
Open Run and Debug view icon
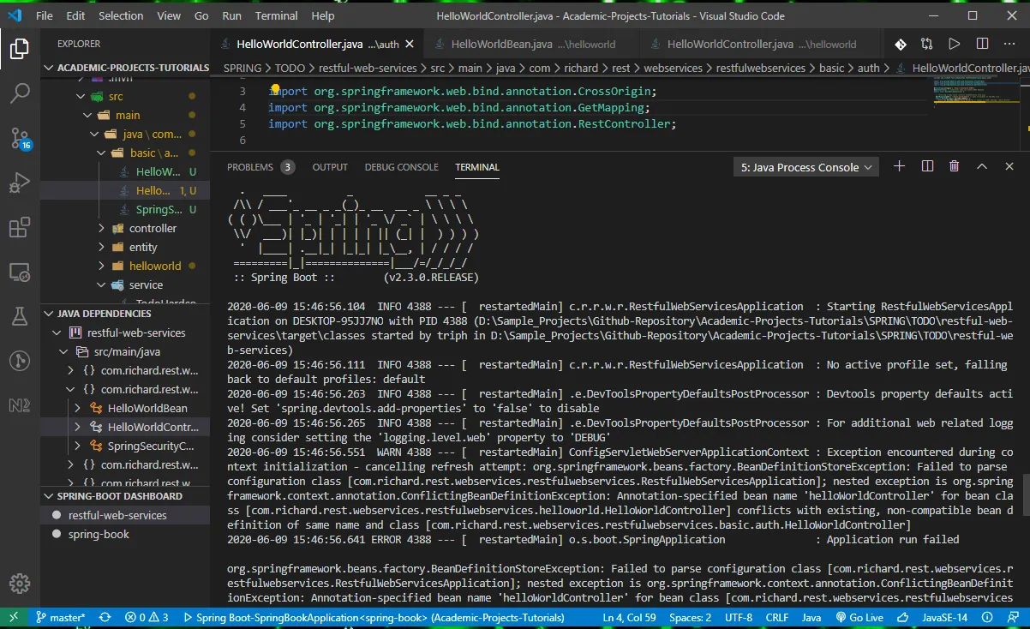[x=20, y=183]
